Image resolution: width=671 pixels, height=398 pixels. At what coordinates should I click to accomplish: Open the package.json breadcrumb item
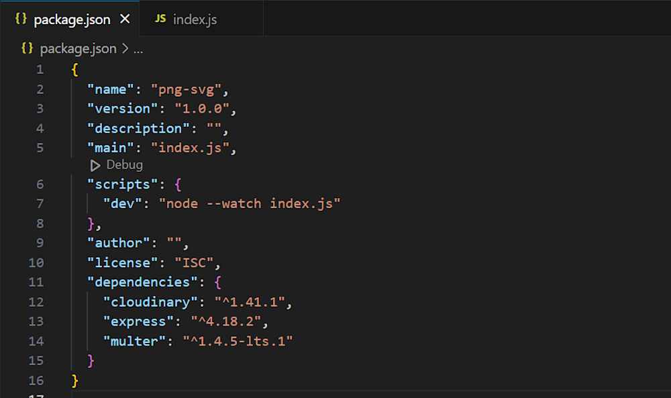78,48
